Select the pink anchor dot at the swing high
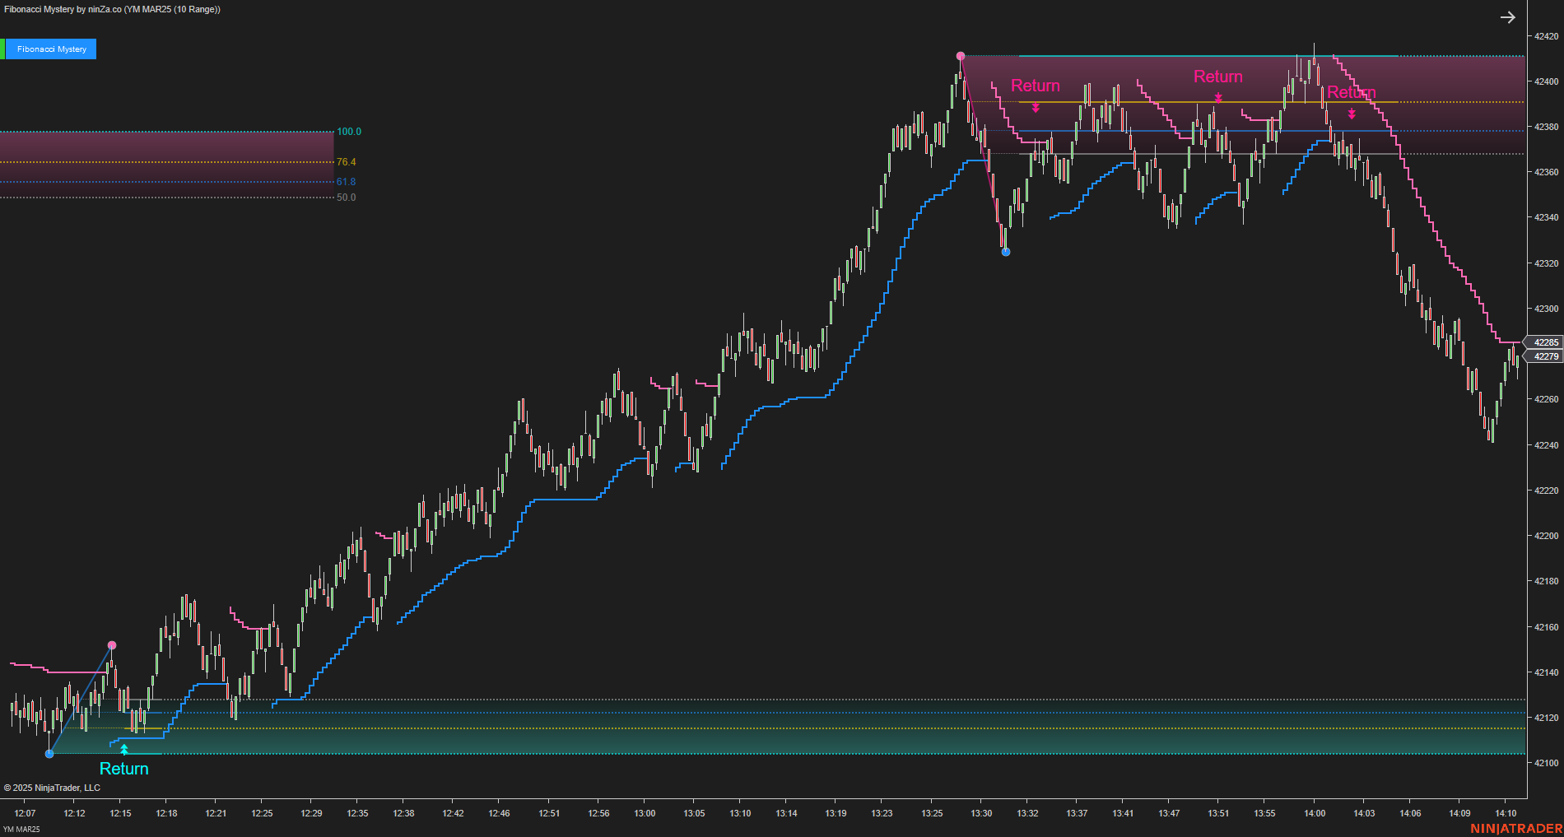 (960, 55)
